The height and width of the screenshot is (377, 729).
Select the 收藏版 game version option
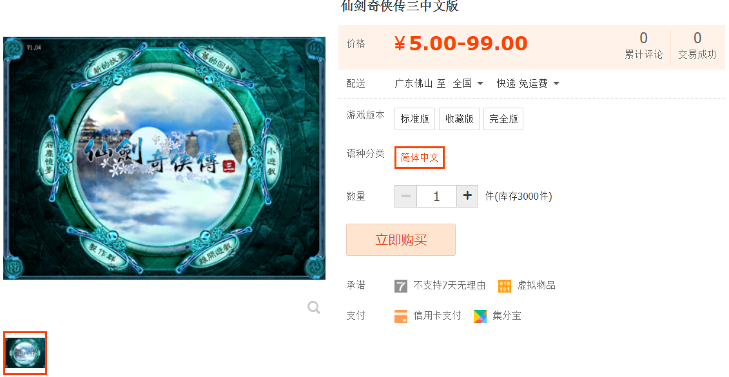460,119
